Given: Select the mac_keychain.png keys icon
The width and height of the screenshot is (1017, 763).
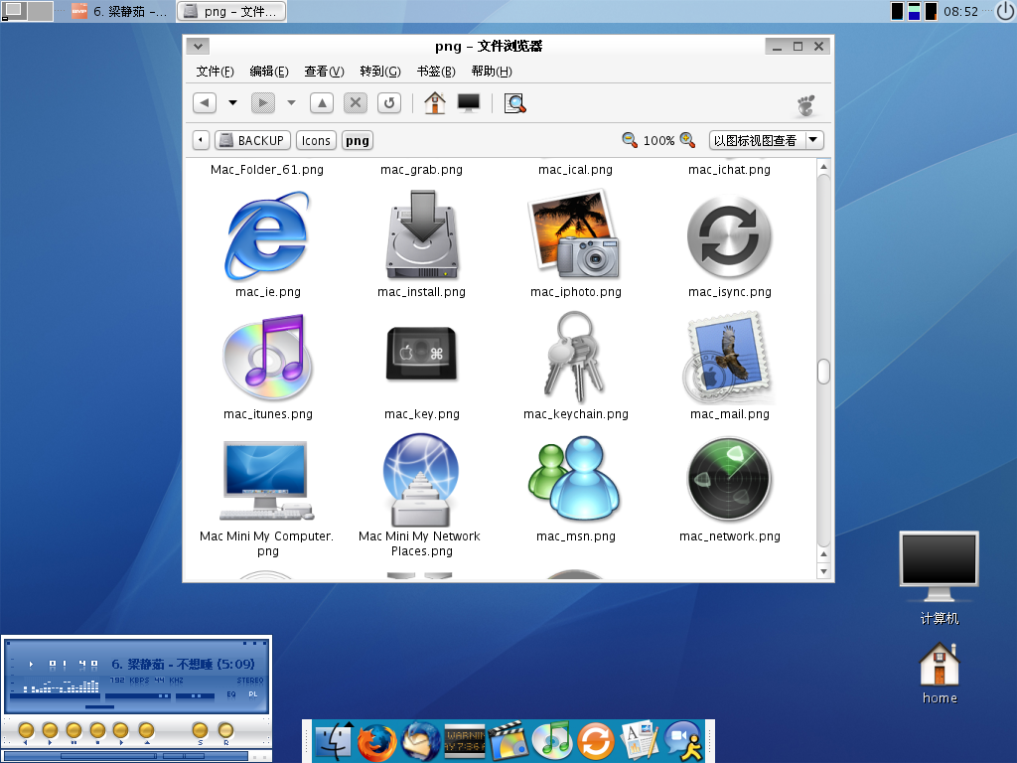Looking at the screenshot, I should (x=575, y=358).
